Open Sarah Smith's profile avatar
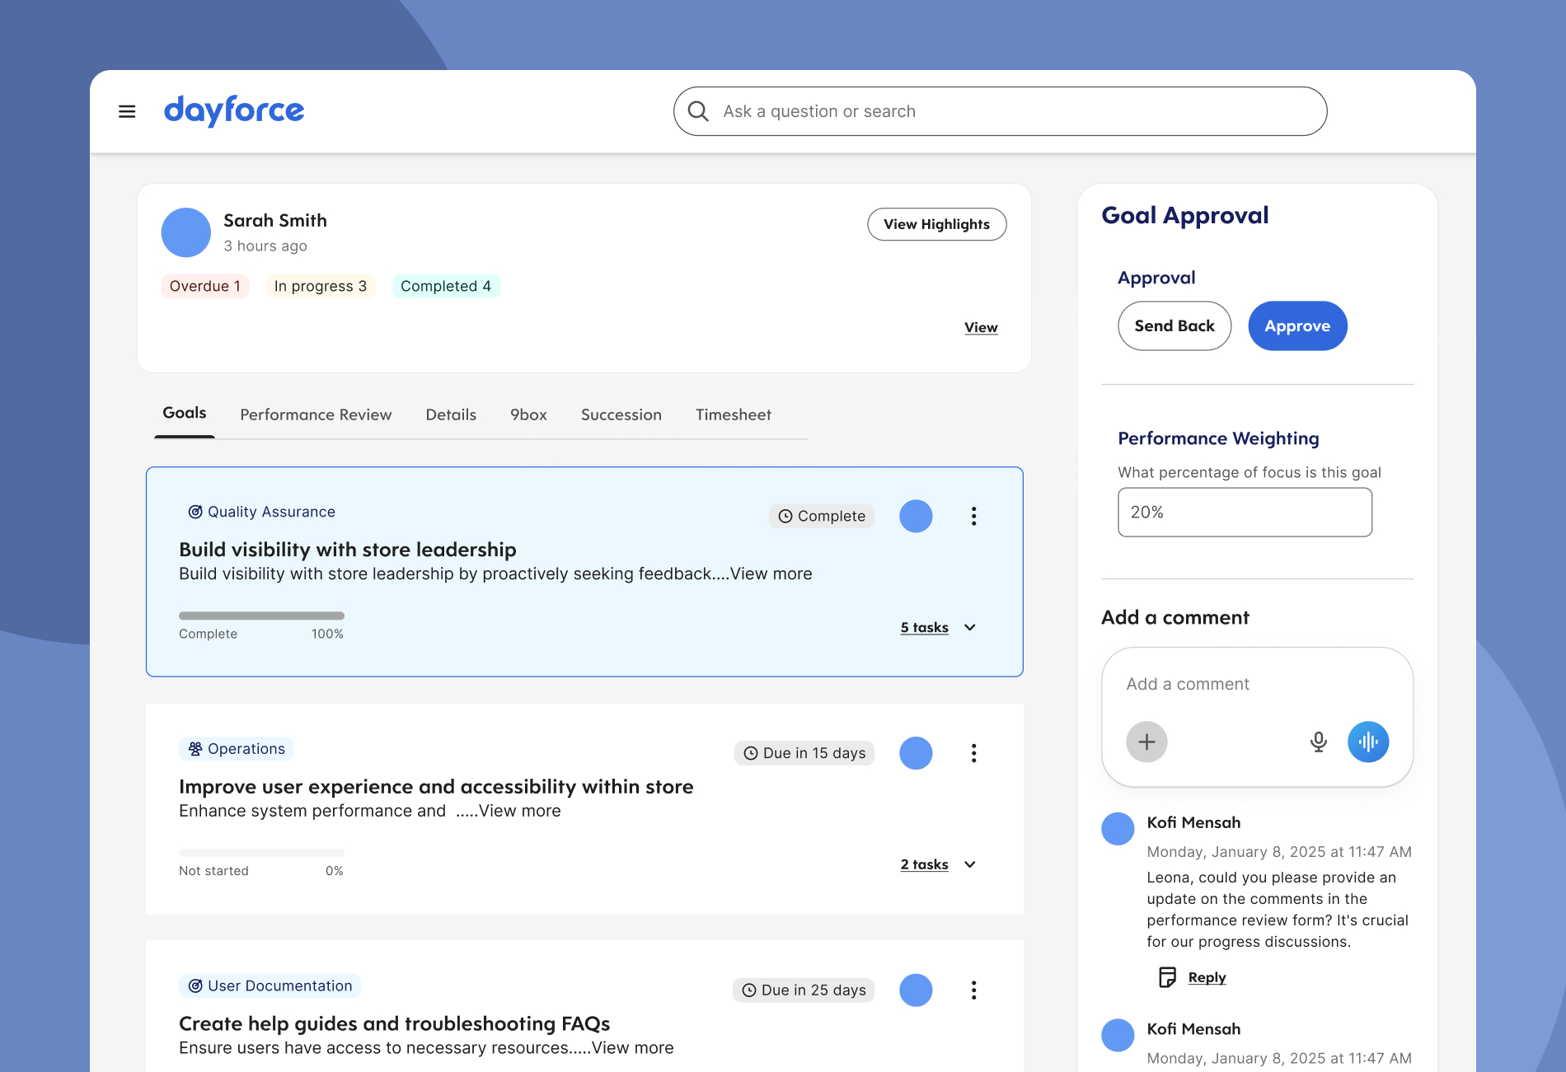This screenshot has height=1072, width=1566. [x=186, y=232]
